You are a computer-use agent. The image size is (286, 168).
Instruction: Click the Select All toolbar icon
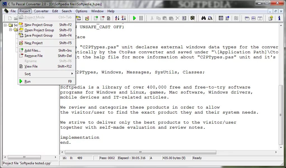[184, 18]
